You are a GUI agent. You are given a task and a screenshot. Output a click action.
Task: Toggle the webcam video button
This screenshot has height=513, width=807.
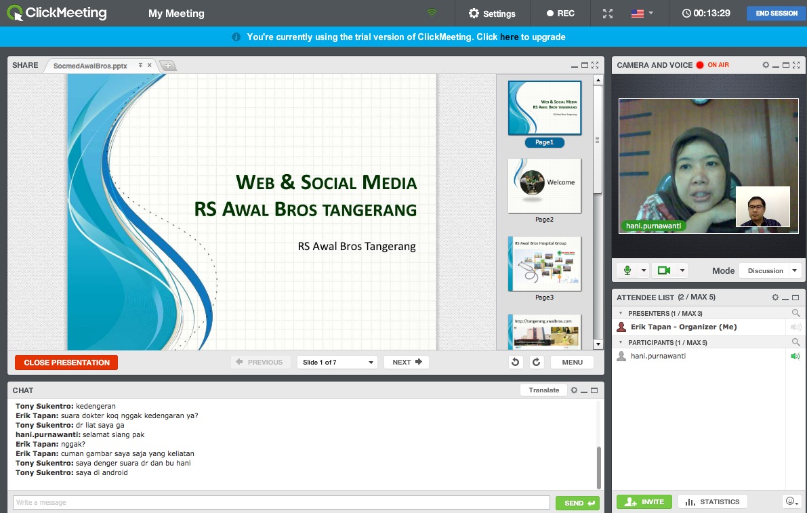coord(663,270)
